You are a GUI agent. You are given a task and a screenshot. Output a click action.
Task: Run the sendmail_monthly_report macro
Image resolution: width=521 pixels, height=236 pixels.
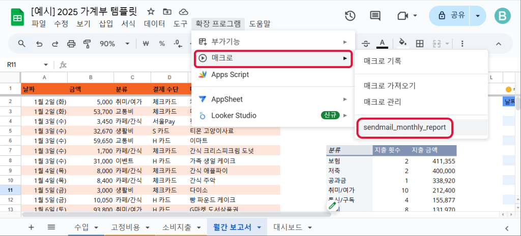pos(405,127)
